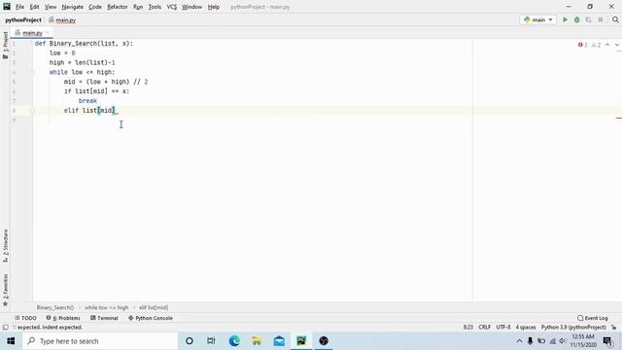The width and height of the screenshot is (622, 350).
Task: Click the taskbar clock and date
Action: click(x=583, y=341)
